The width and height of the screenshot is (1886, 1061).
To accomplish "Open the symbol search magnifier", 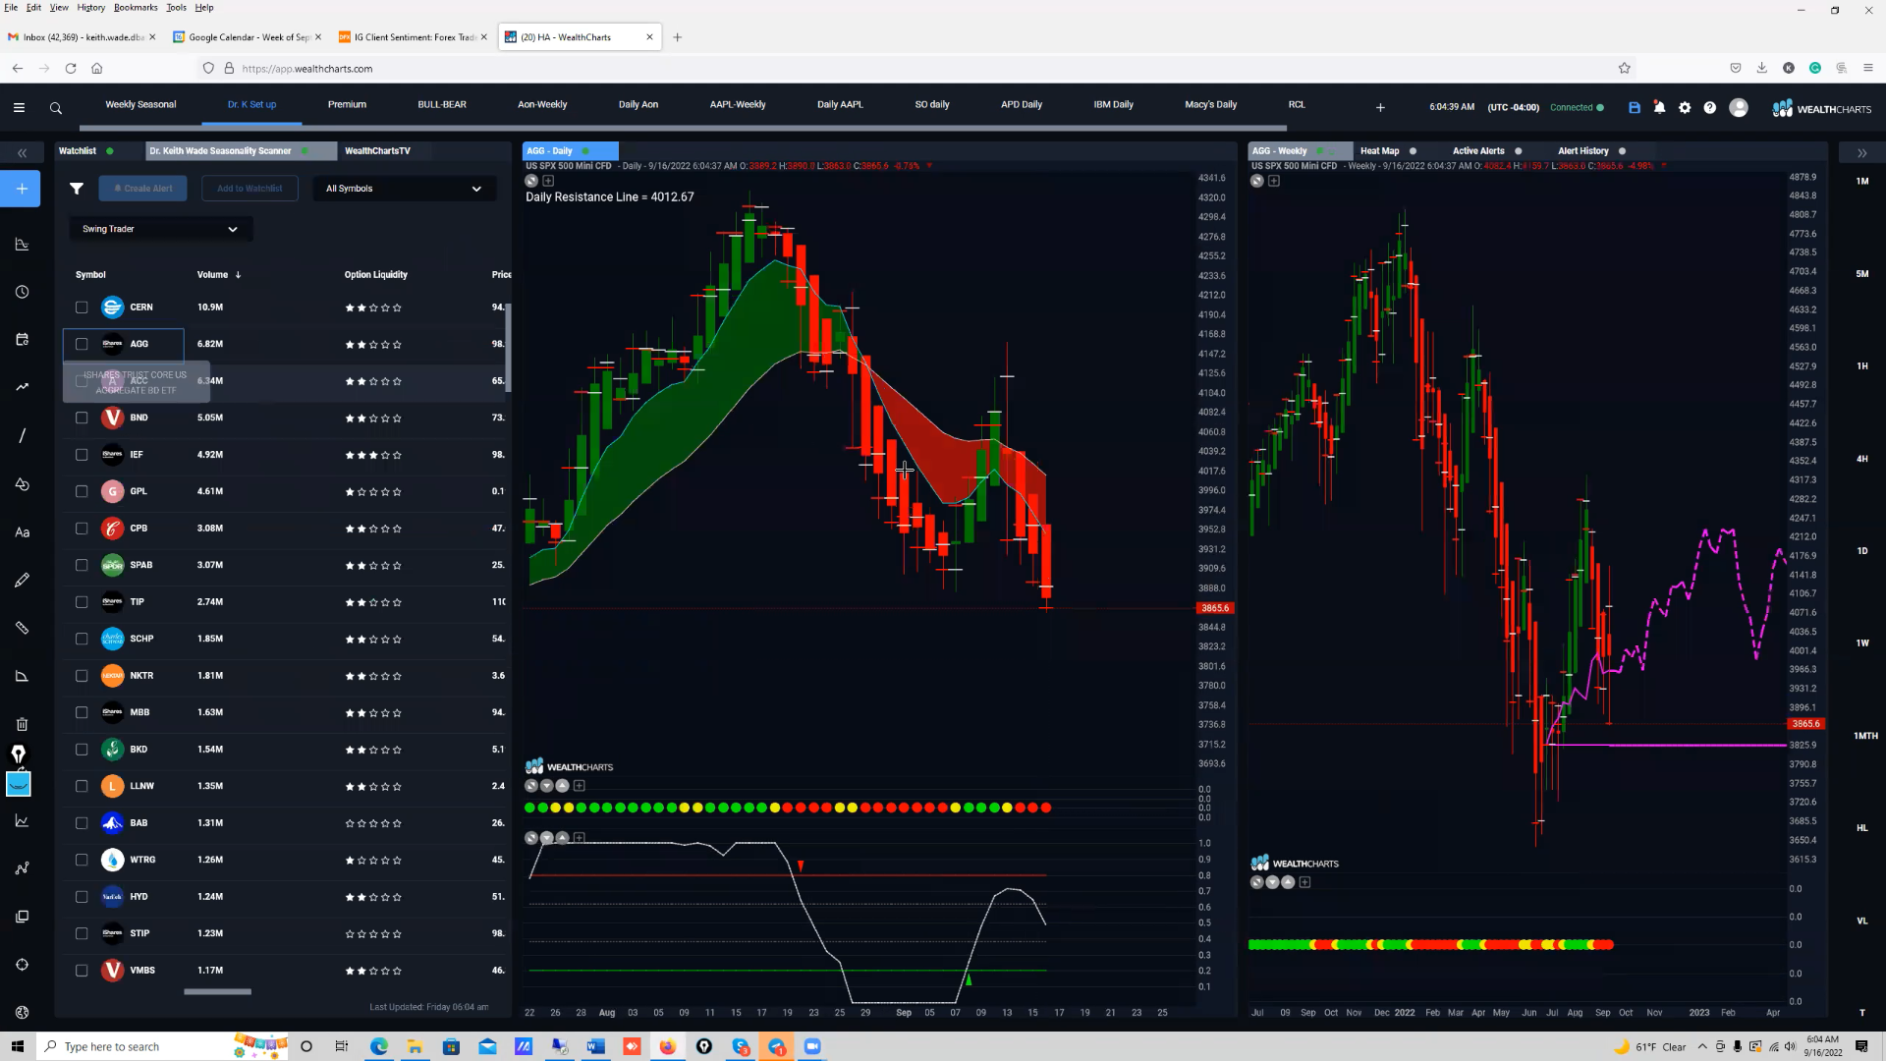I will click(x=56, y=108).
